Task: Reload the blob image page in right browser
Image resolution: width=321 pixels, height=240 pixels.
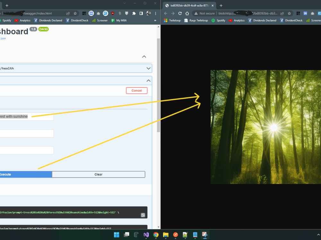Action: 180,13
